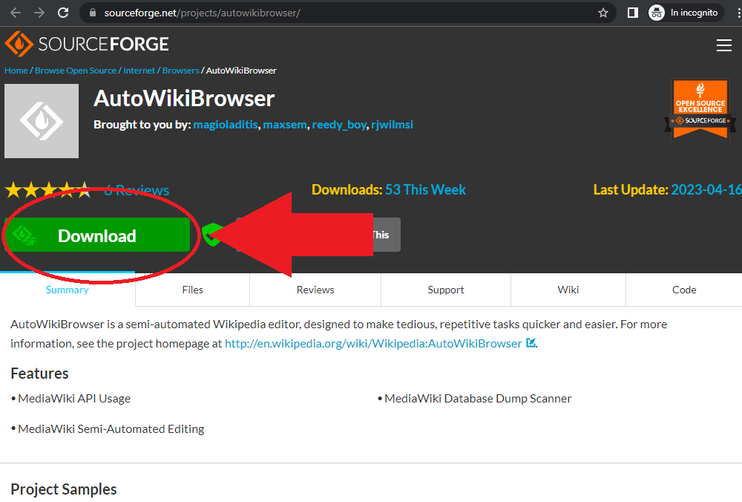The image size is (742, 502).
Task: Click 53 This Week downloads link
Action: pyautogui.click(x=425, y=190)
